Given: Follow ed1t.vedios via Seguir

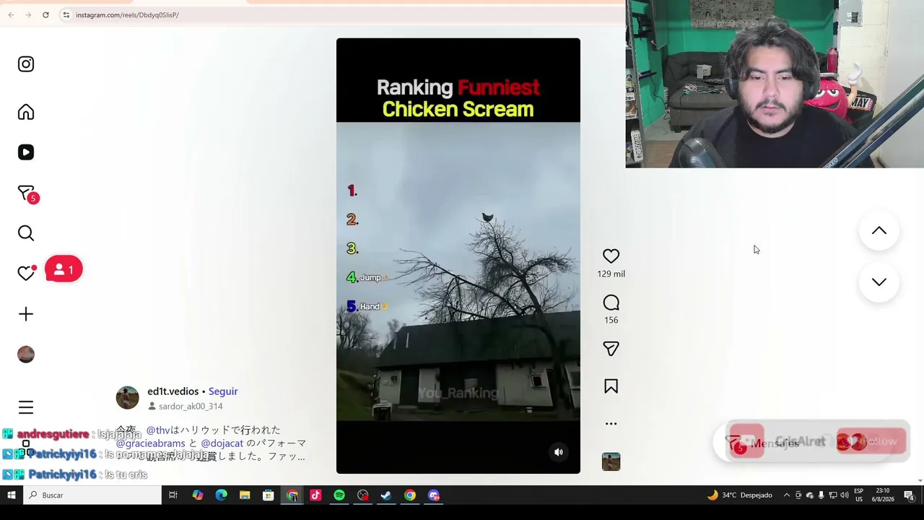Looking at the screenshot, I should click(x=223, y=391).
